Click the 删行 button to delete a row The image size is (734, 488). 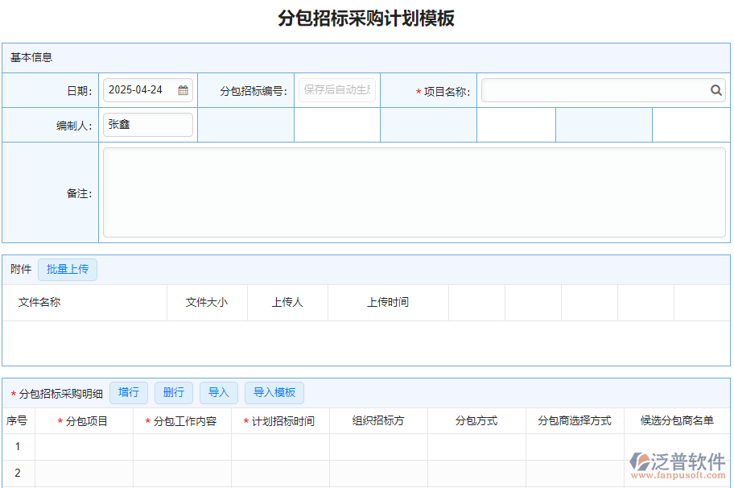coord(174,393)
